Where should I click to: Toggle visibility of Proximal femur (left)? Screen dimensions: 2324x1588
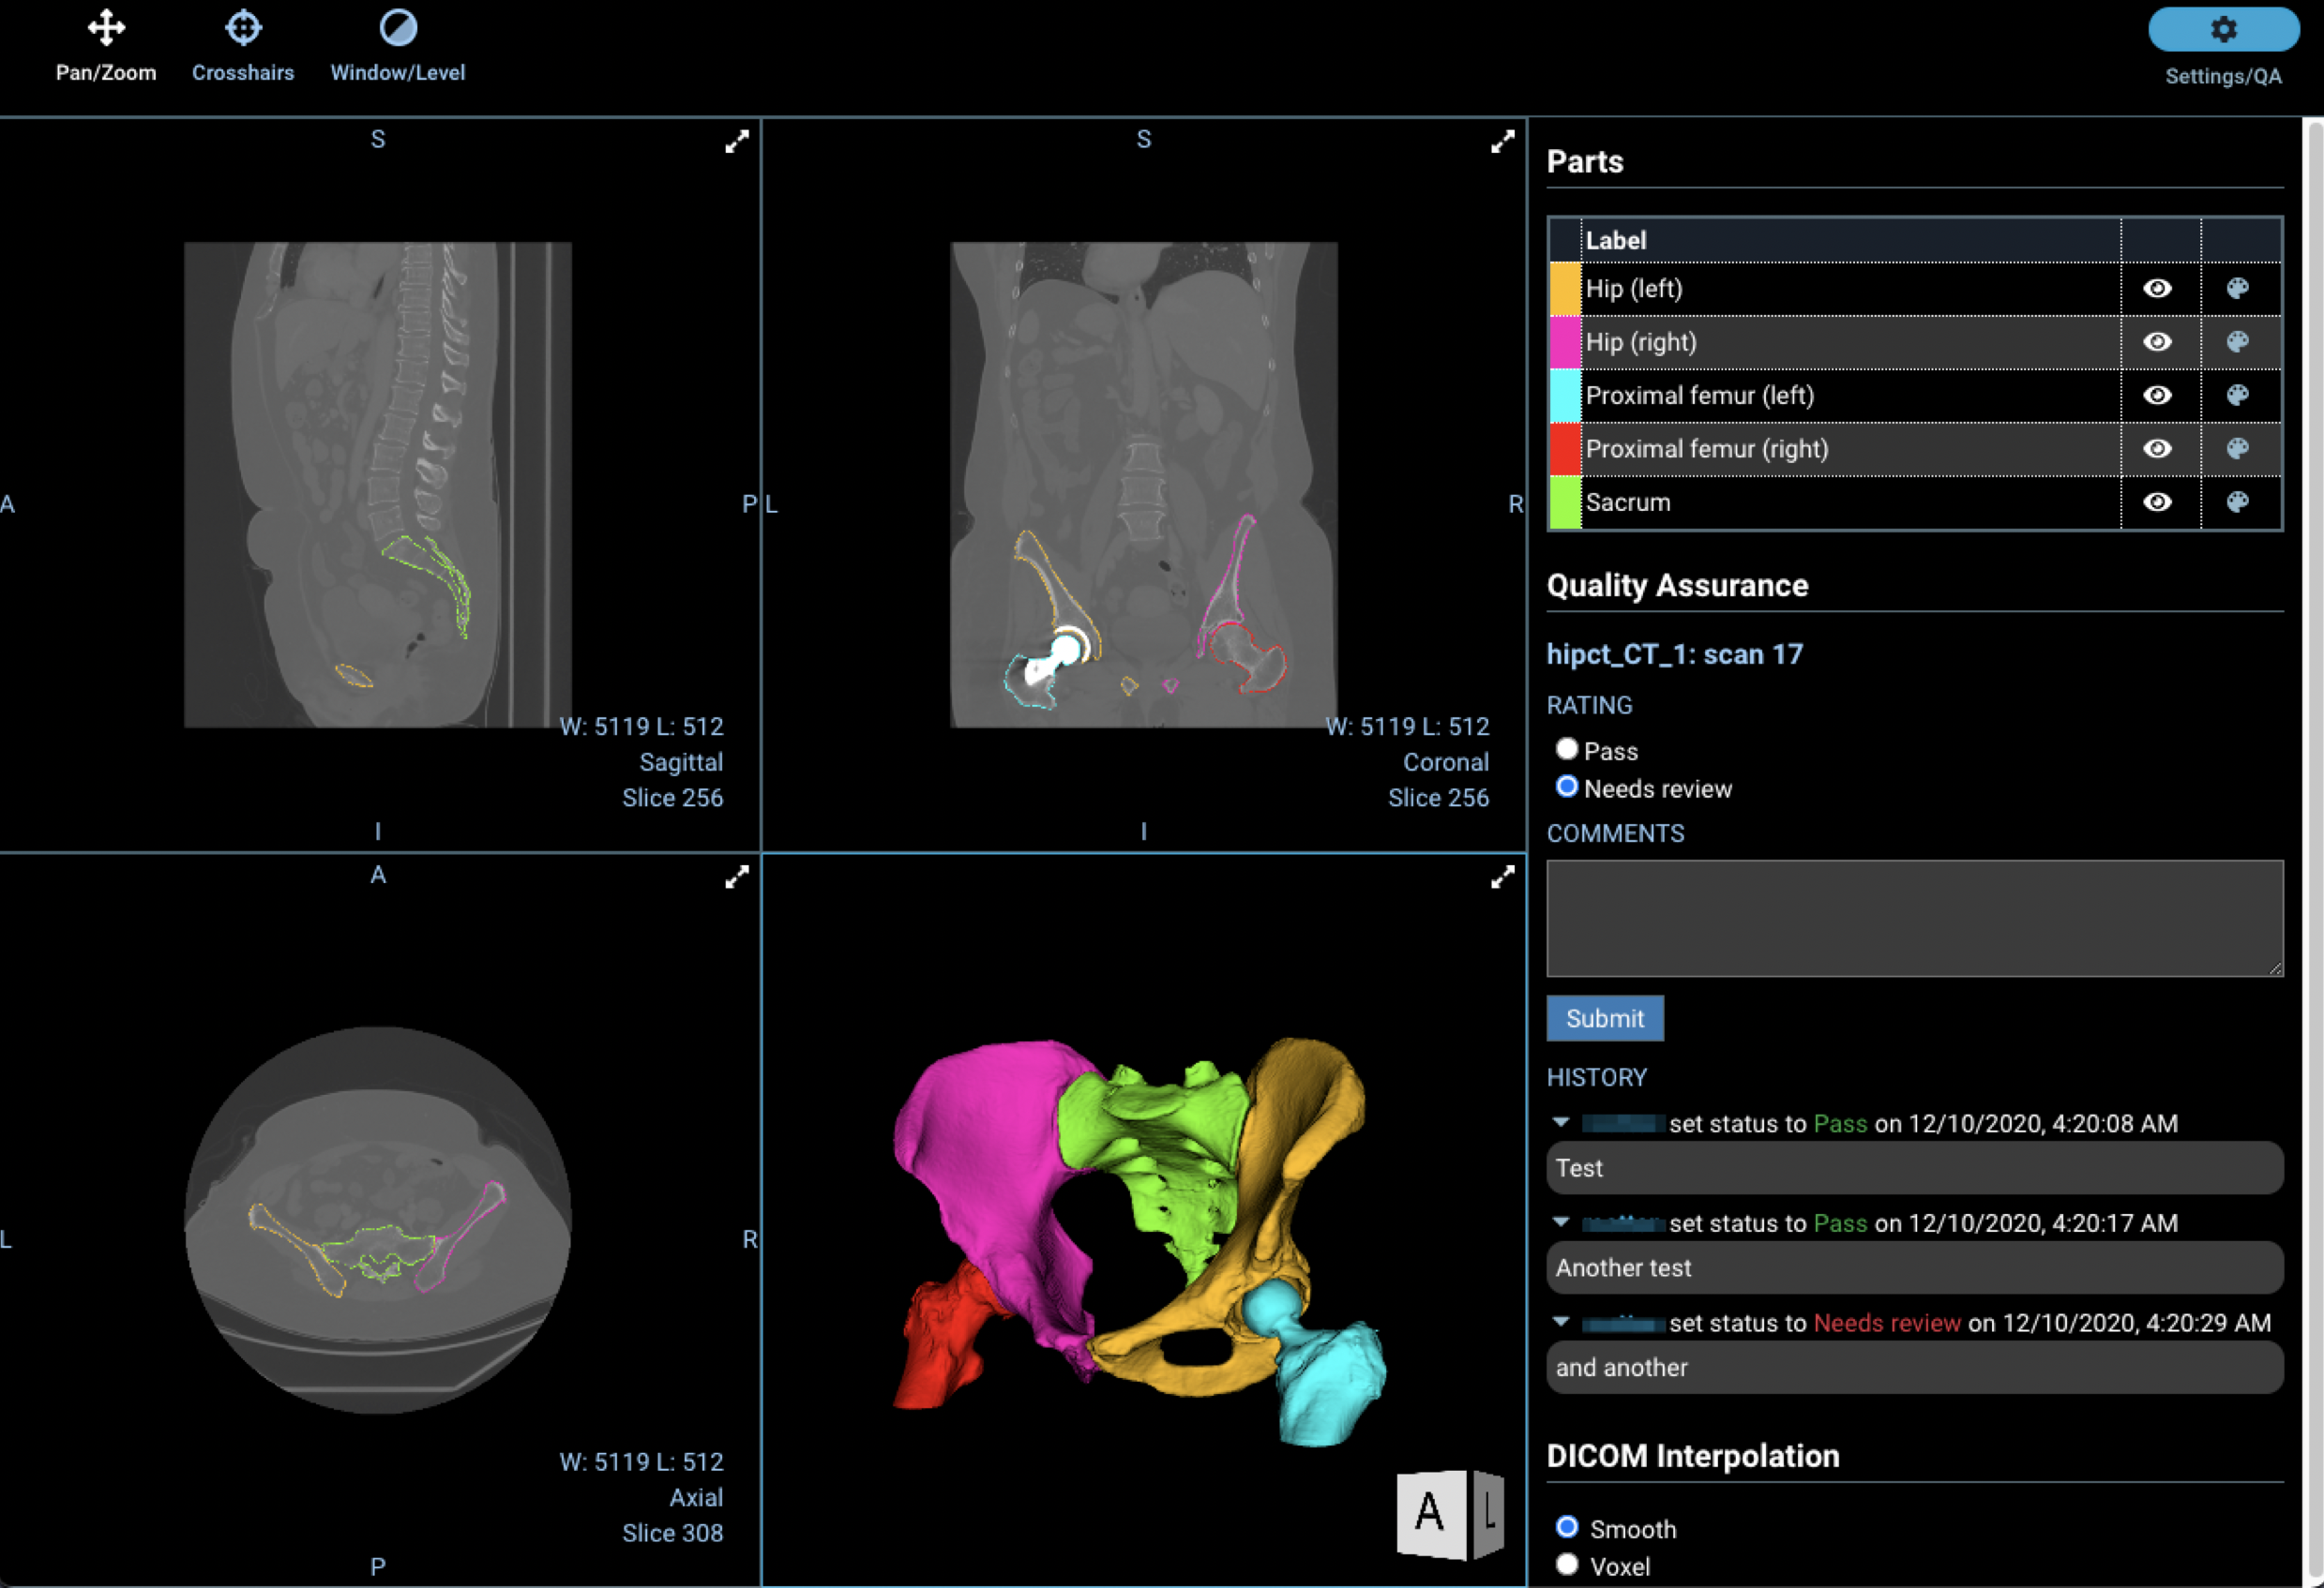[2157, 396]
